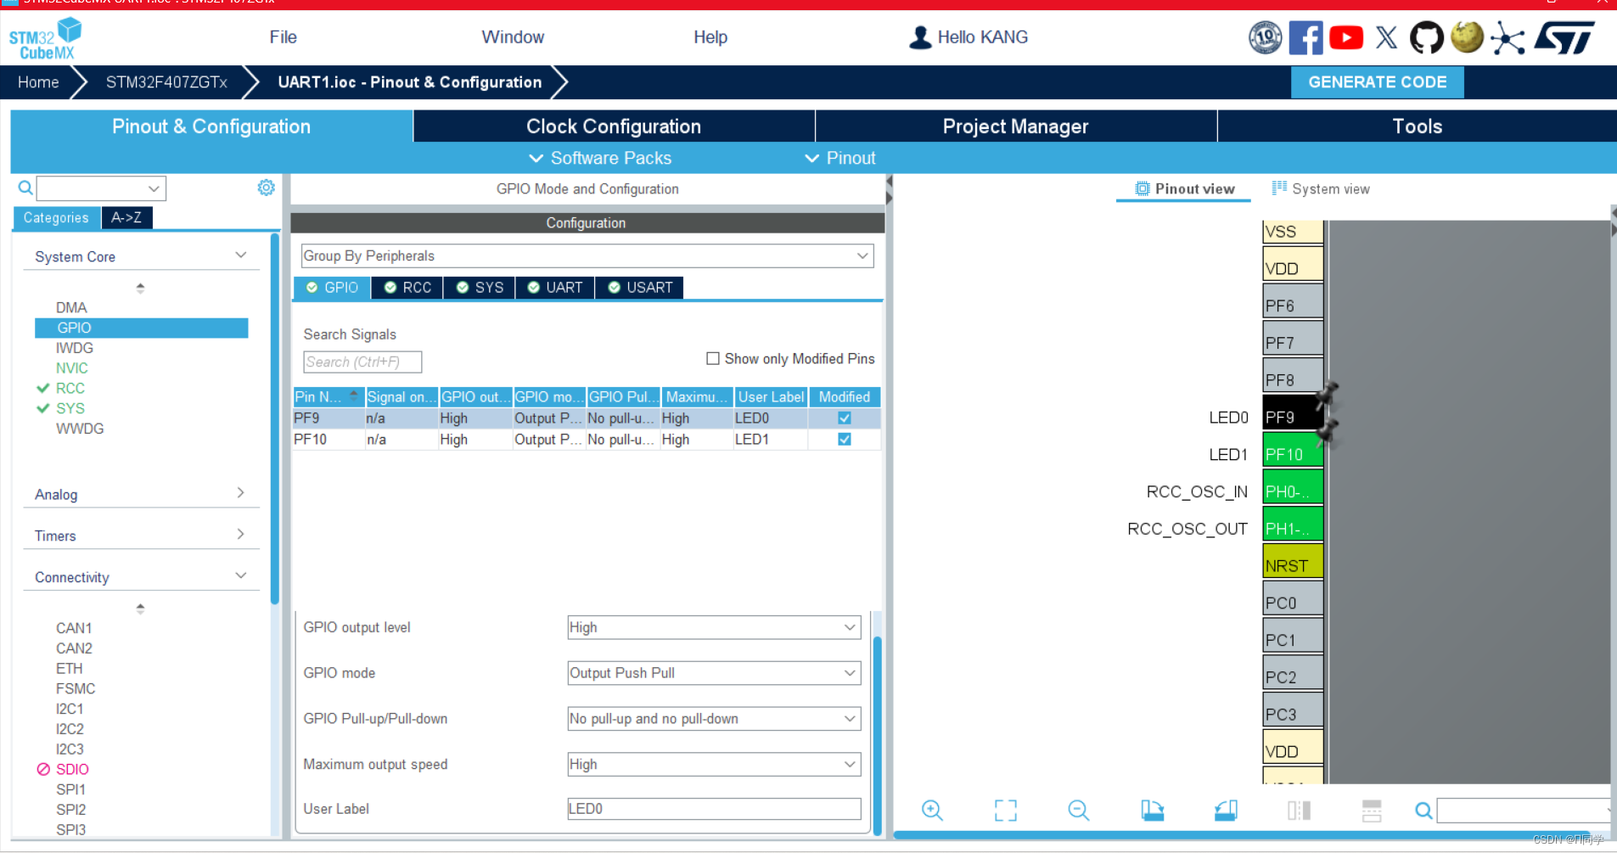
Task: Open the File menu
Action: click(x=283, y=37)
